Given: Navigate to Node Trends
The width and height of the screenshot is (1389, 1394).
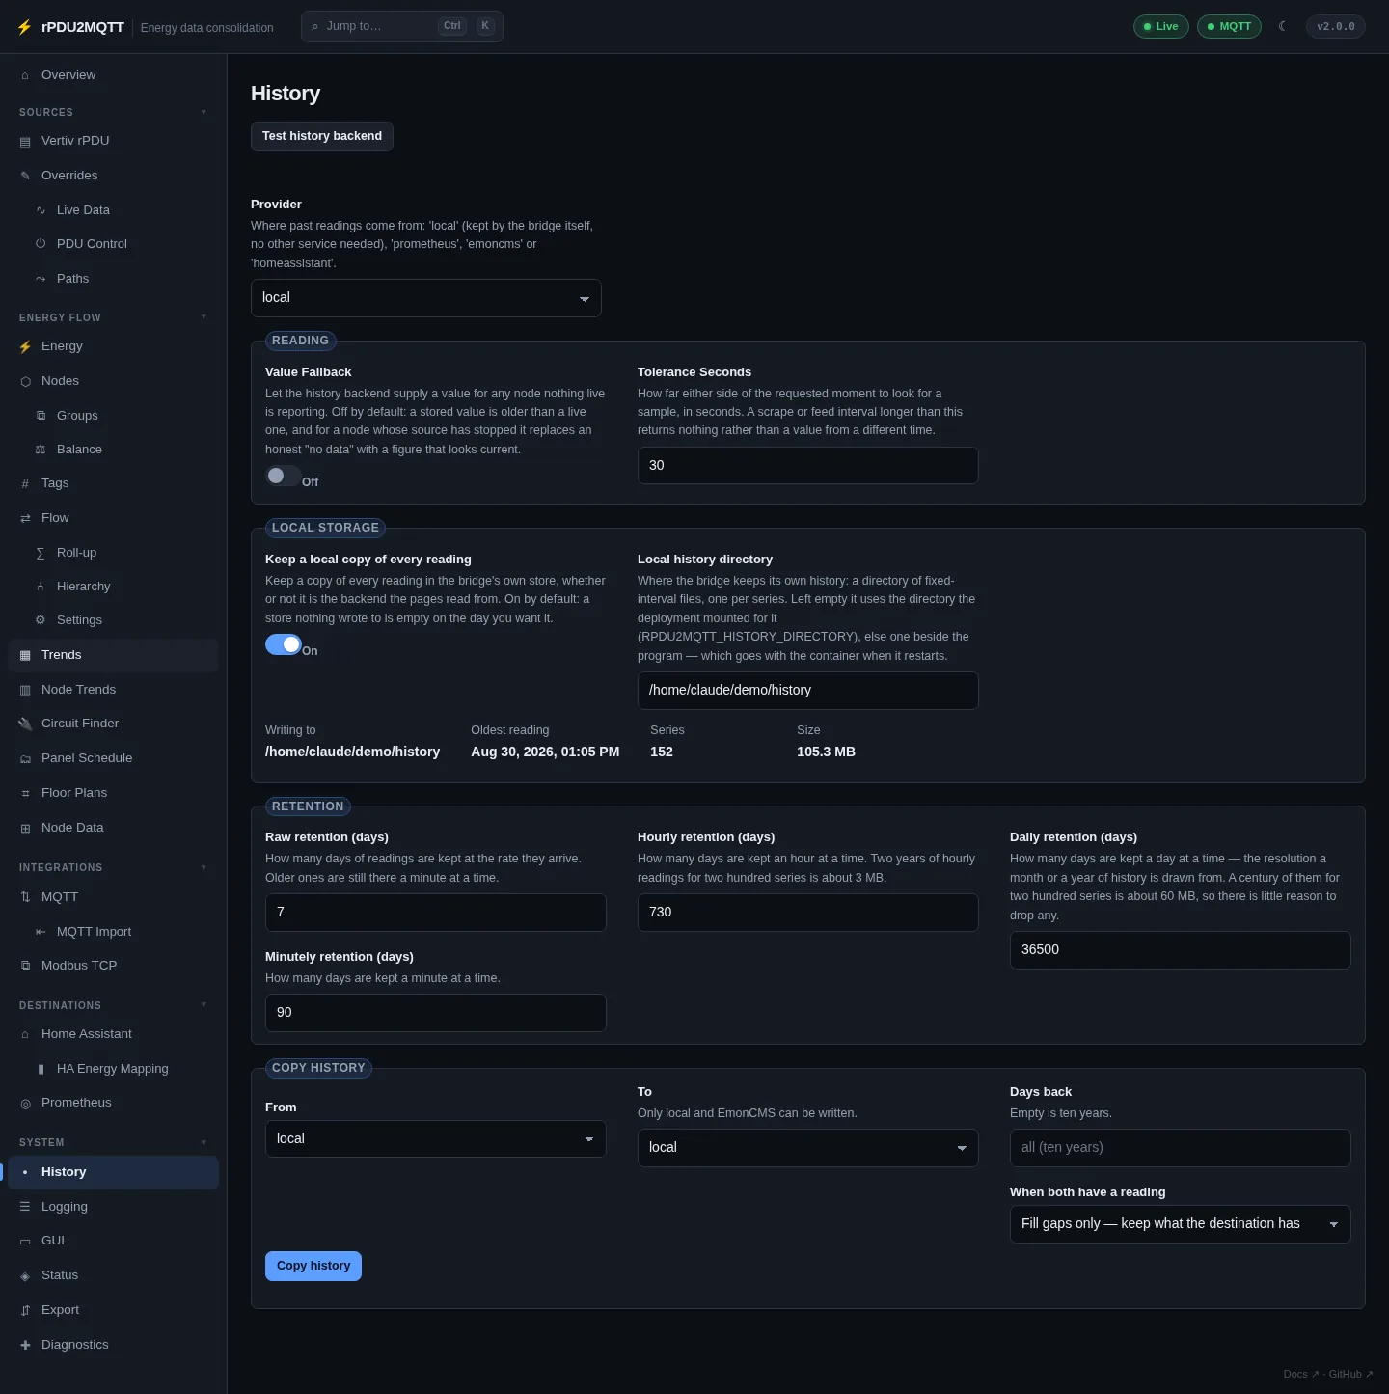Looking at the screenshot, I should point(114,690).
